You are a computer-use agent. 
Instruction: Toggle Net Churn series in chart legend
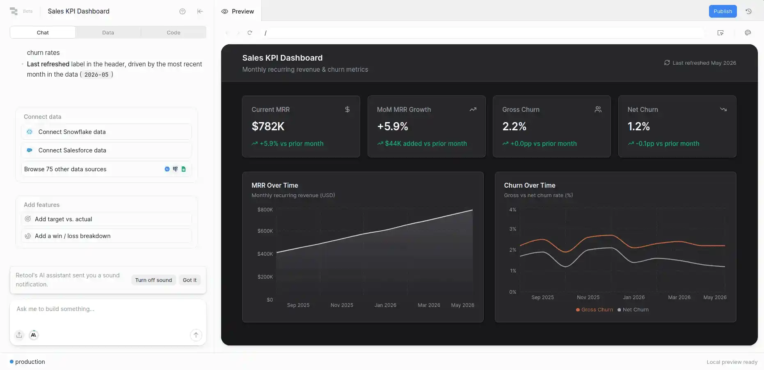coord(633,310)
